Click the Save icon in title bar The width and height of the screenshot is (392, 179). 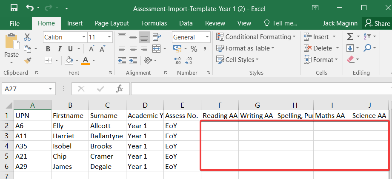(x=14, y=8)
